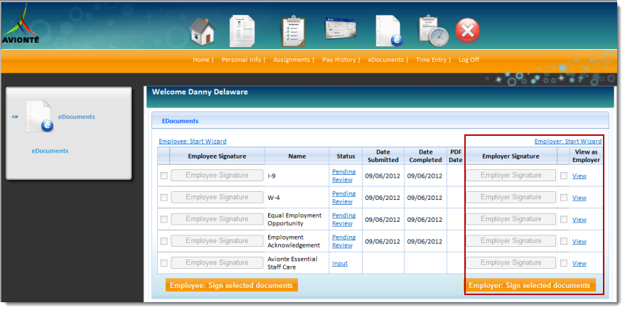Open the Assignments clipboard icon
This screenshot has height=310, width=625.
[292, 31]
